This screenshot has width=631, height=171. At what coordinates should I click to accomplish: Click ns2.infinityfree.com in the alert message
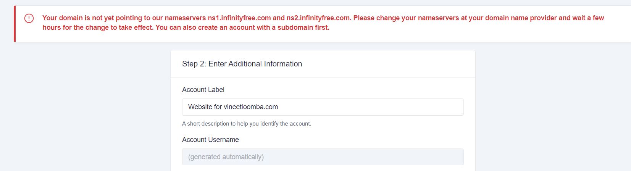(318, 18)
